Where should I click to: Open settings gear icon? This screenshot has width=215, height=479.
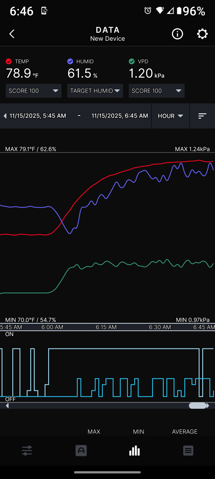pyautogui.click(x=202, y=34)
